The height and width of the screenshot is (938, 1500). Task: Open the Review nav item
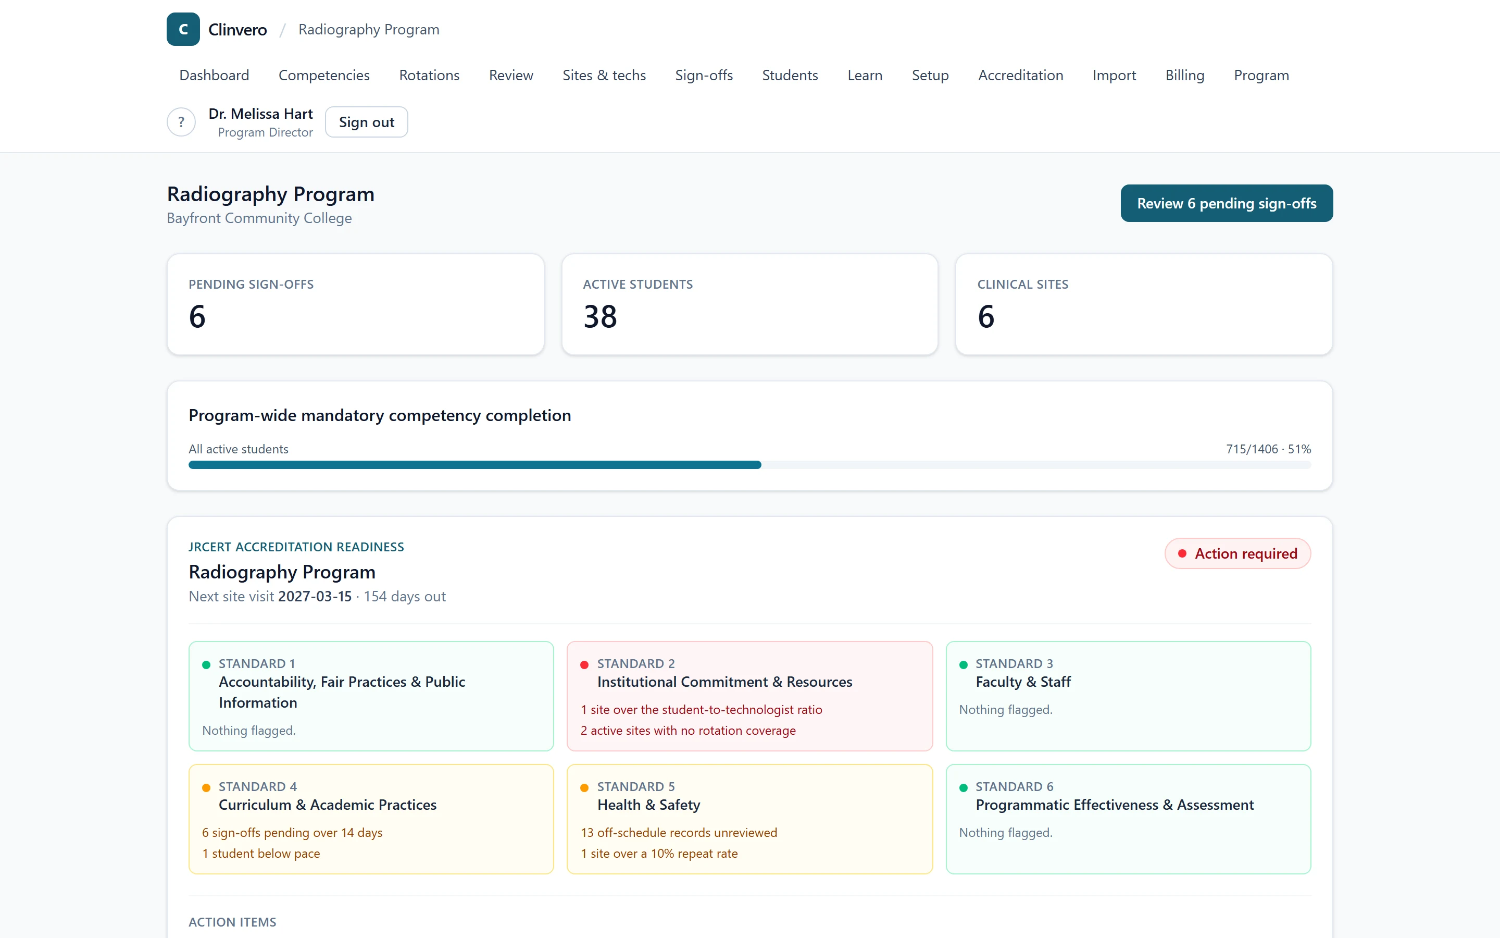click(511, 75)
